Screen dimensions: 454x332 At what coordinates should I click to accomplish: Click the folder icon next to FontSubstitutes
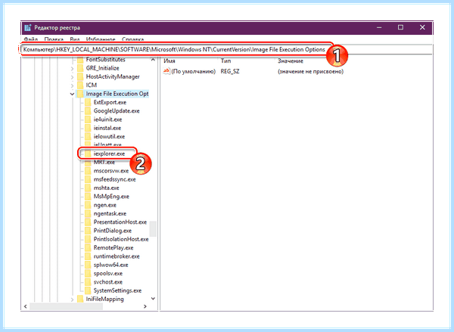(x=80, y=60)
